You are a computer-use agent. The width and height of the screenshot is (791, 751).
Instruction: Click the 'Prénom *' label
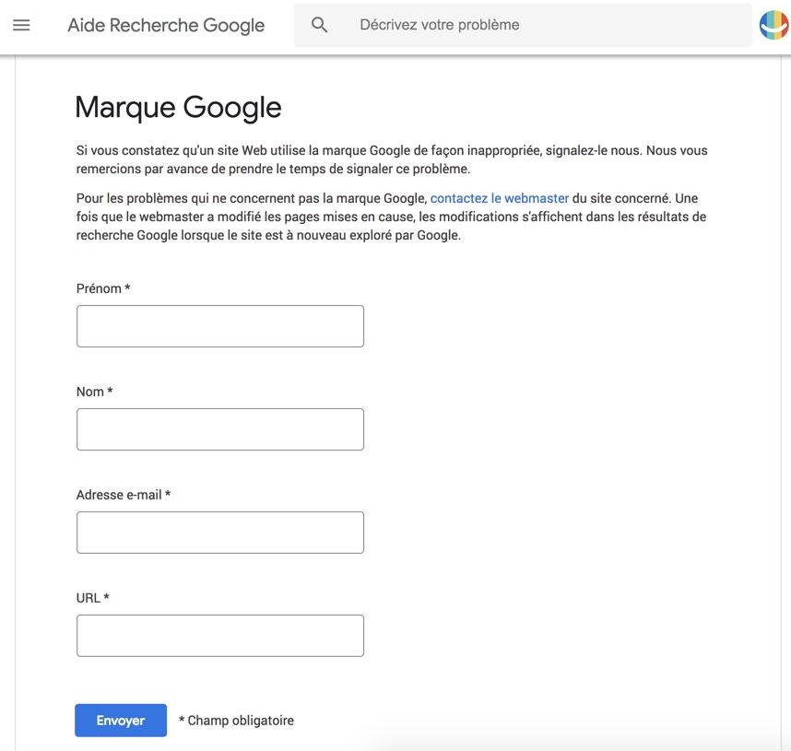coord(103,288)
